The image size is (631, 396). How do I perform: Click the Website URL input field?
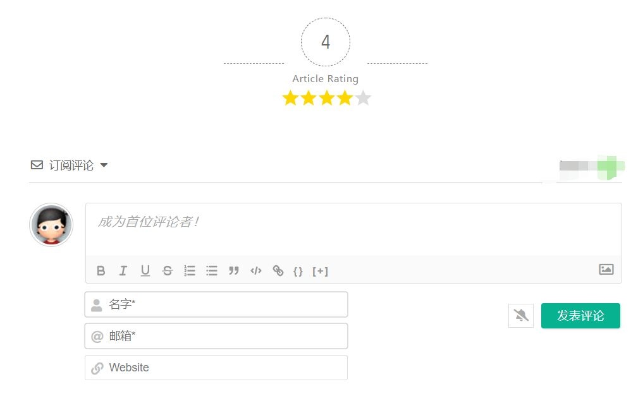224,368
